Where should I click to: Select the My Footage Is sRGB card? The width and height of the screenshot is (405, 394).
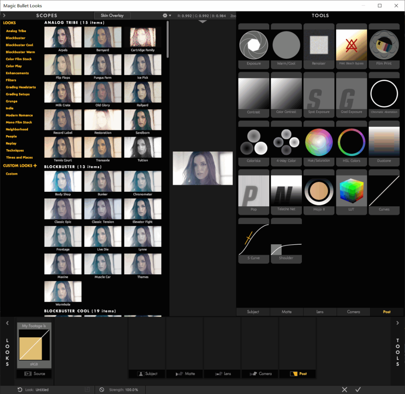[34, 345]
